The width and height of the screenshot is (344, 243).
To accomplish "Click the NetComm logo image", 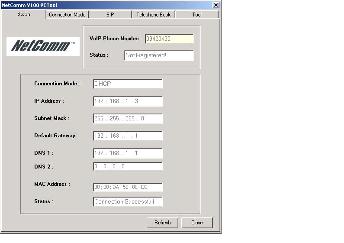I will tap(43, 46).
